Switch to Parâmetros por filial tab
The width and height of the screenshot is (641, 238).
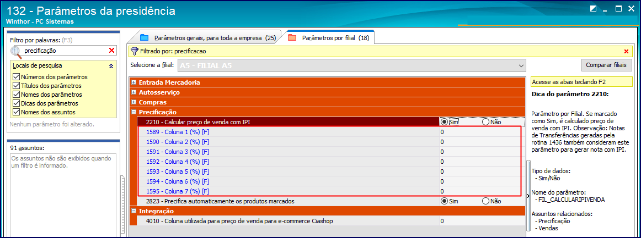click(x=330, y=38)
